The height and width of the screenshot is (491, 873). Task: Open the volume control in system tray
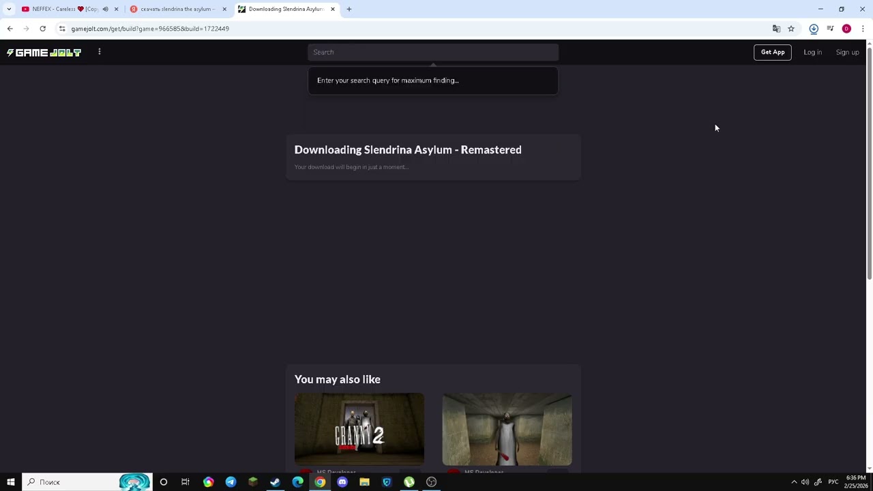pyautogui.click(x=805, y=482)
